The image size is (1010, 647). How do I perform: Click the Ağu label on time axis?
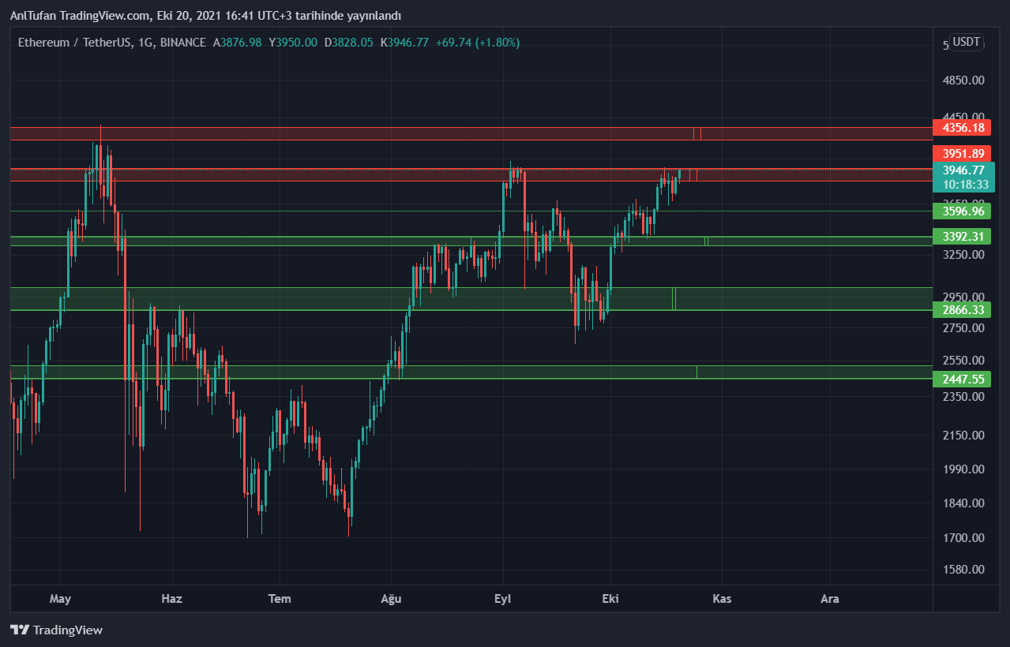click(x=391, y=599)
